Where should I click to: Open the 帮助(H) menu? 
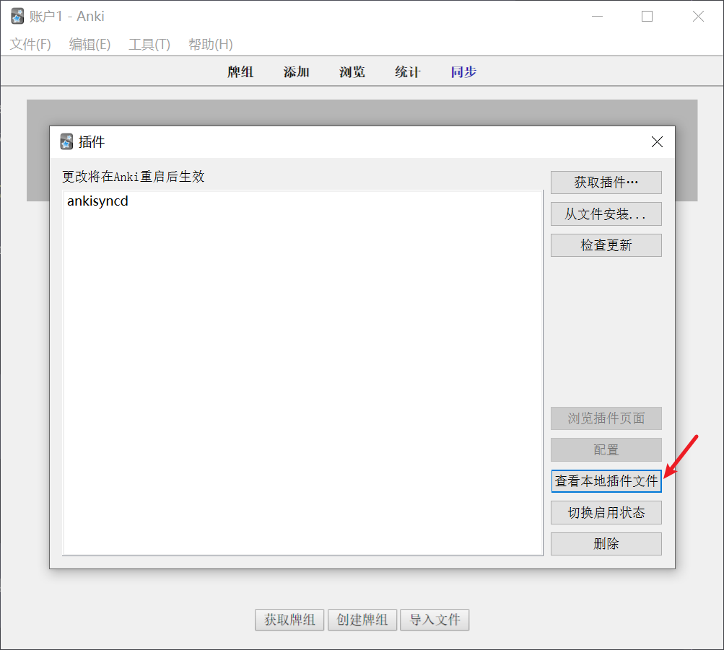tap(210, 45)
